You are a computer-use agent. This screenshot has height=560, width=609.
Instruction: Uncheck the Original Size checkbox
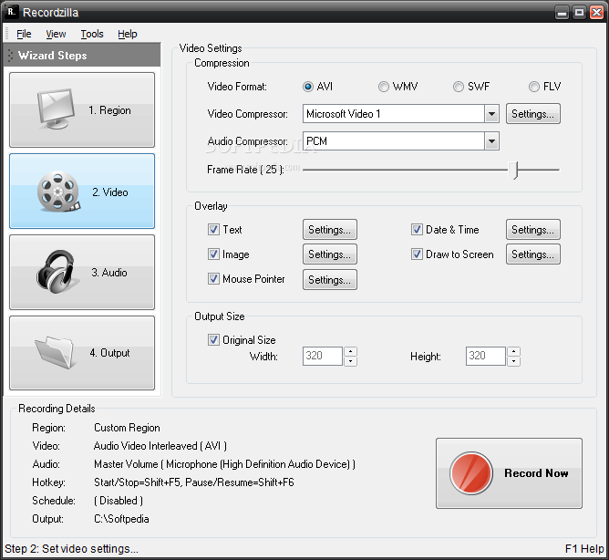(x=213, y=339)
